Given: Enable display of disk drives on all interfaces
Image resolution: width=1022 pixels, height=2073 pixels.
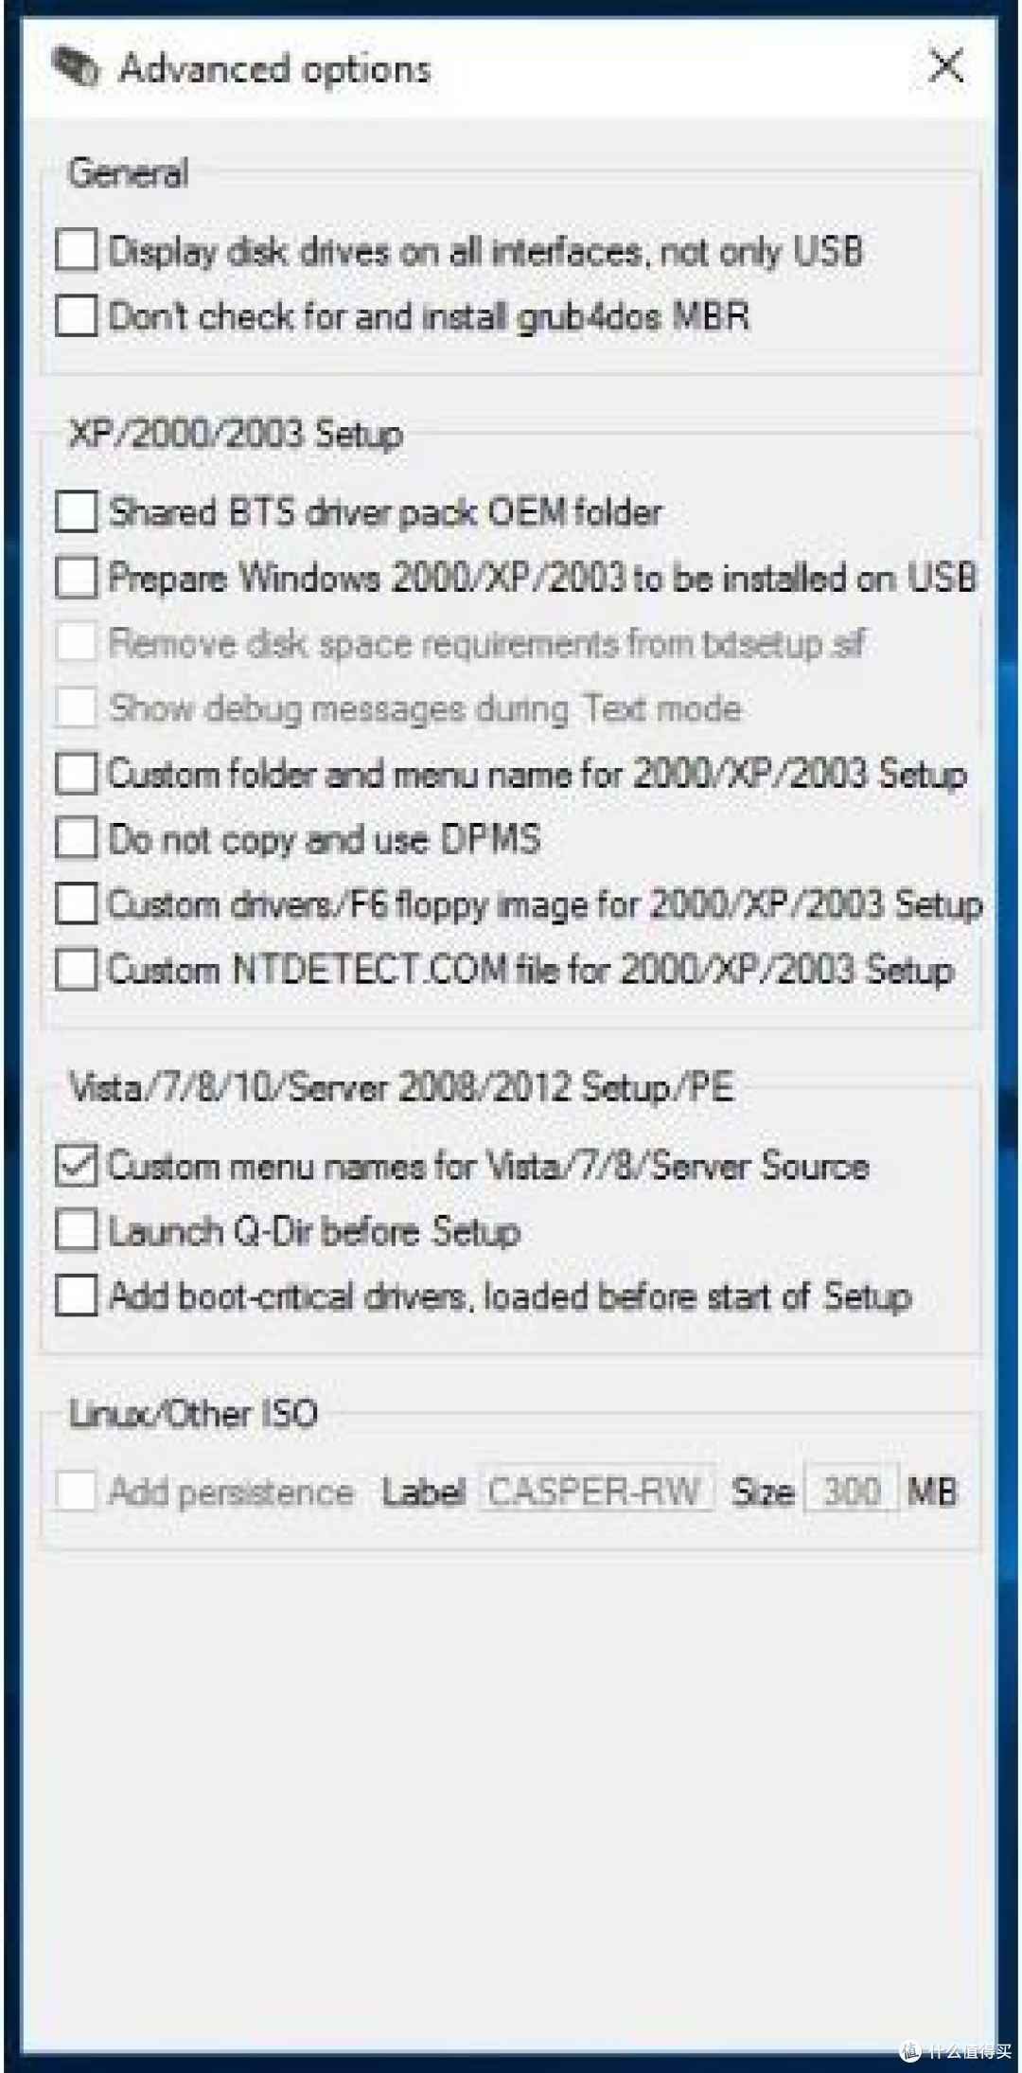Looking at the screenshot, I should pos(77,251).
